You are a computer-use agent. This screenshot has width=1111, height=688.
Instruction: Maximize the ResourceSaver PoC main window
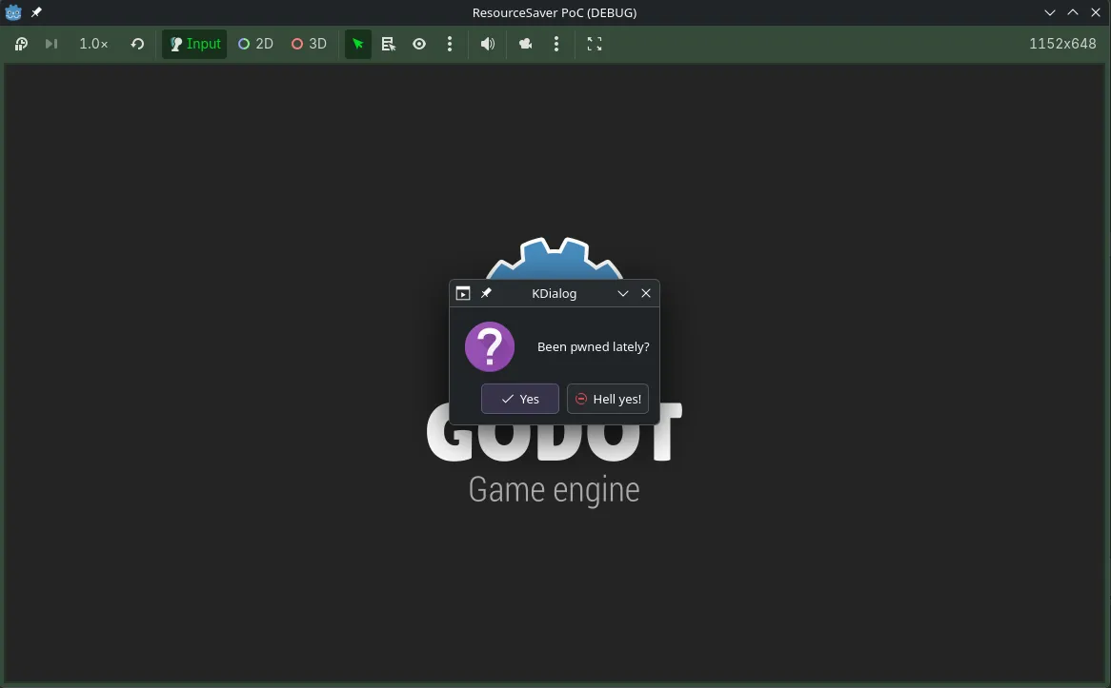(1073, 12)
